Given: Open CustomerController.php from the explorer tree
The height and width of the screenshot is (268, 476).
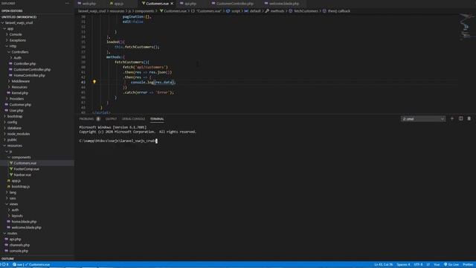Looking at the screenshot, I should [x=32, y=69].
